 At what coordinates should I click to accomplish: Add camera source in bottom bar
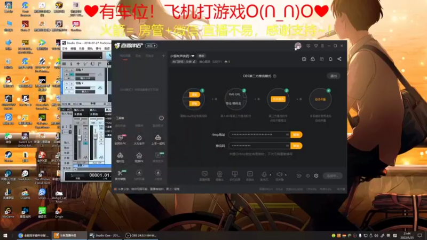coord(219,175)
